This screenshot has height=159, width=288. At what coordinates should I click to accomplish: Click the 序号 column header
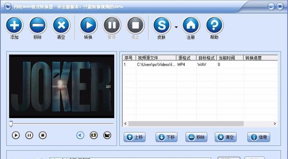click(129, 58)
